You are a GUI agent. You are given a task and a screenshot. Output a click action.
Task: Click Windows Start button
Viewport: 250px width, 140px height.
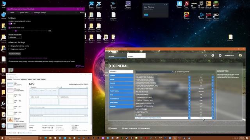coord(2,138)
